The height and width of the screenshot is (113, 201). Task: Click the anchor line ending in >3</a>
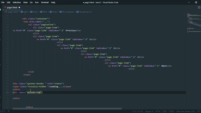click(x=114, y=57)
